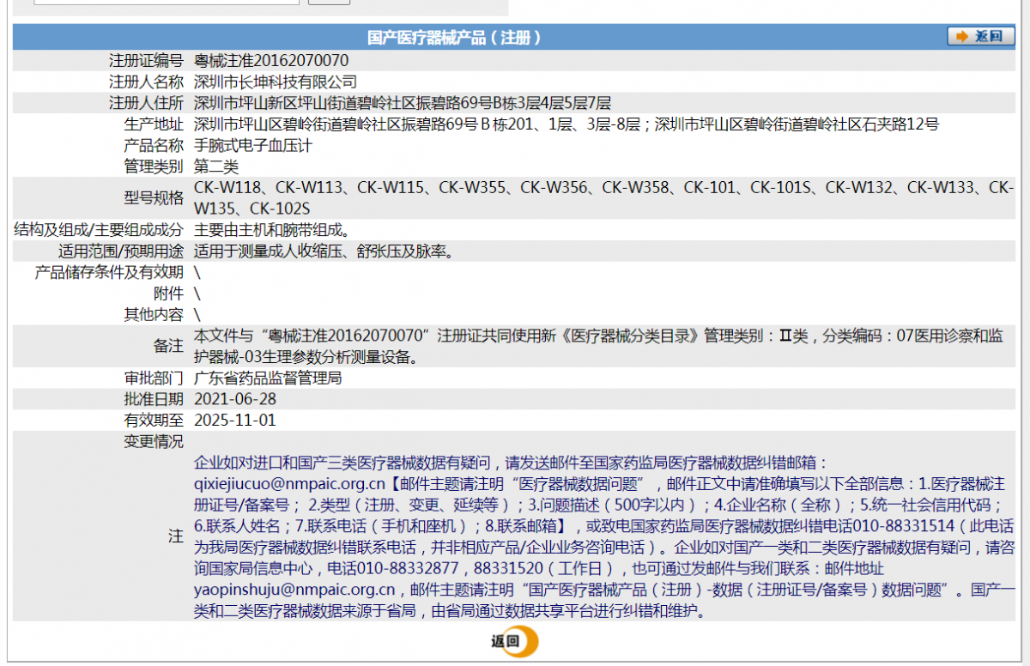Viewport: 1030px width, 666px height.
Task: Select the backslash value in the 产品储存条件及有效期 row
Action: pyautogui.click(x=198, y=273)
